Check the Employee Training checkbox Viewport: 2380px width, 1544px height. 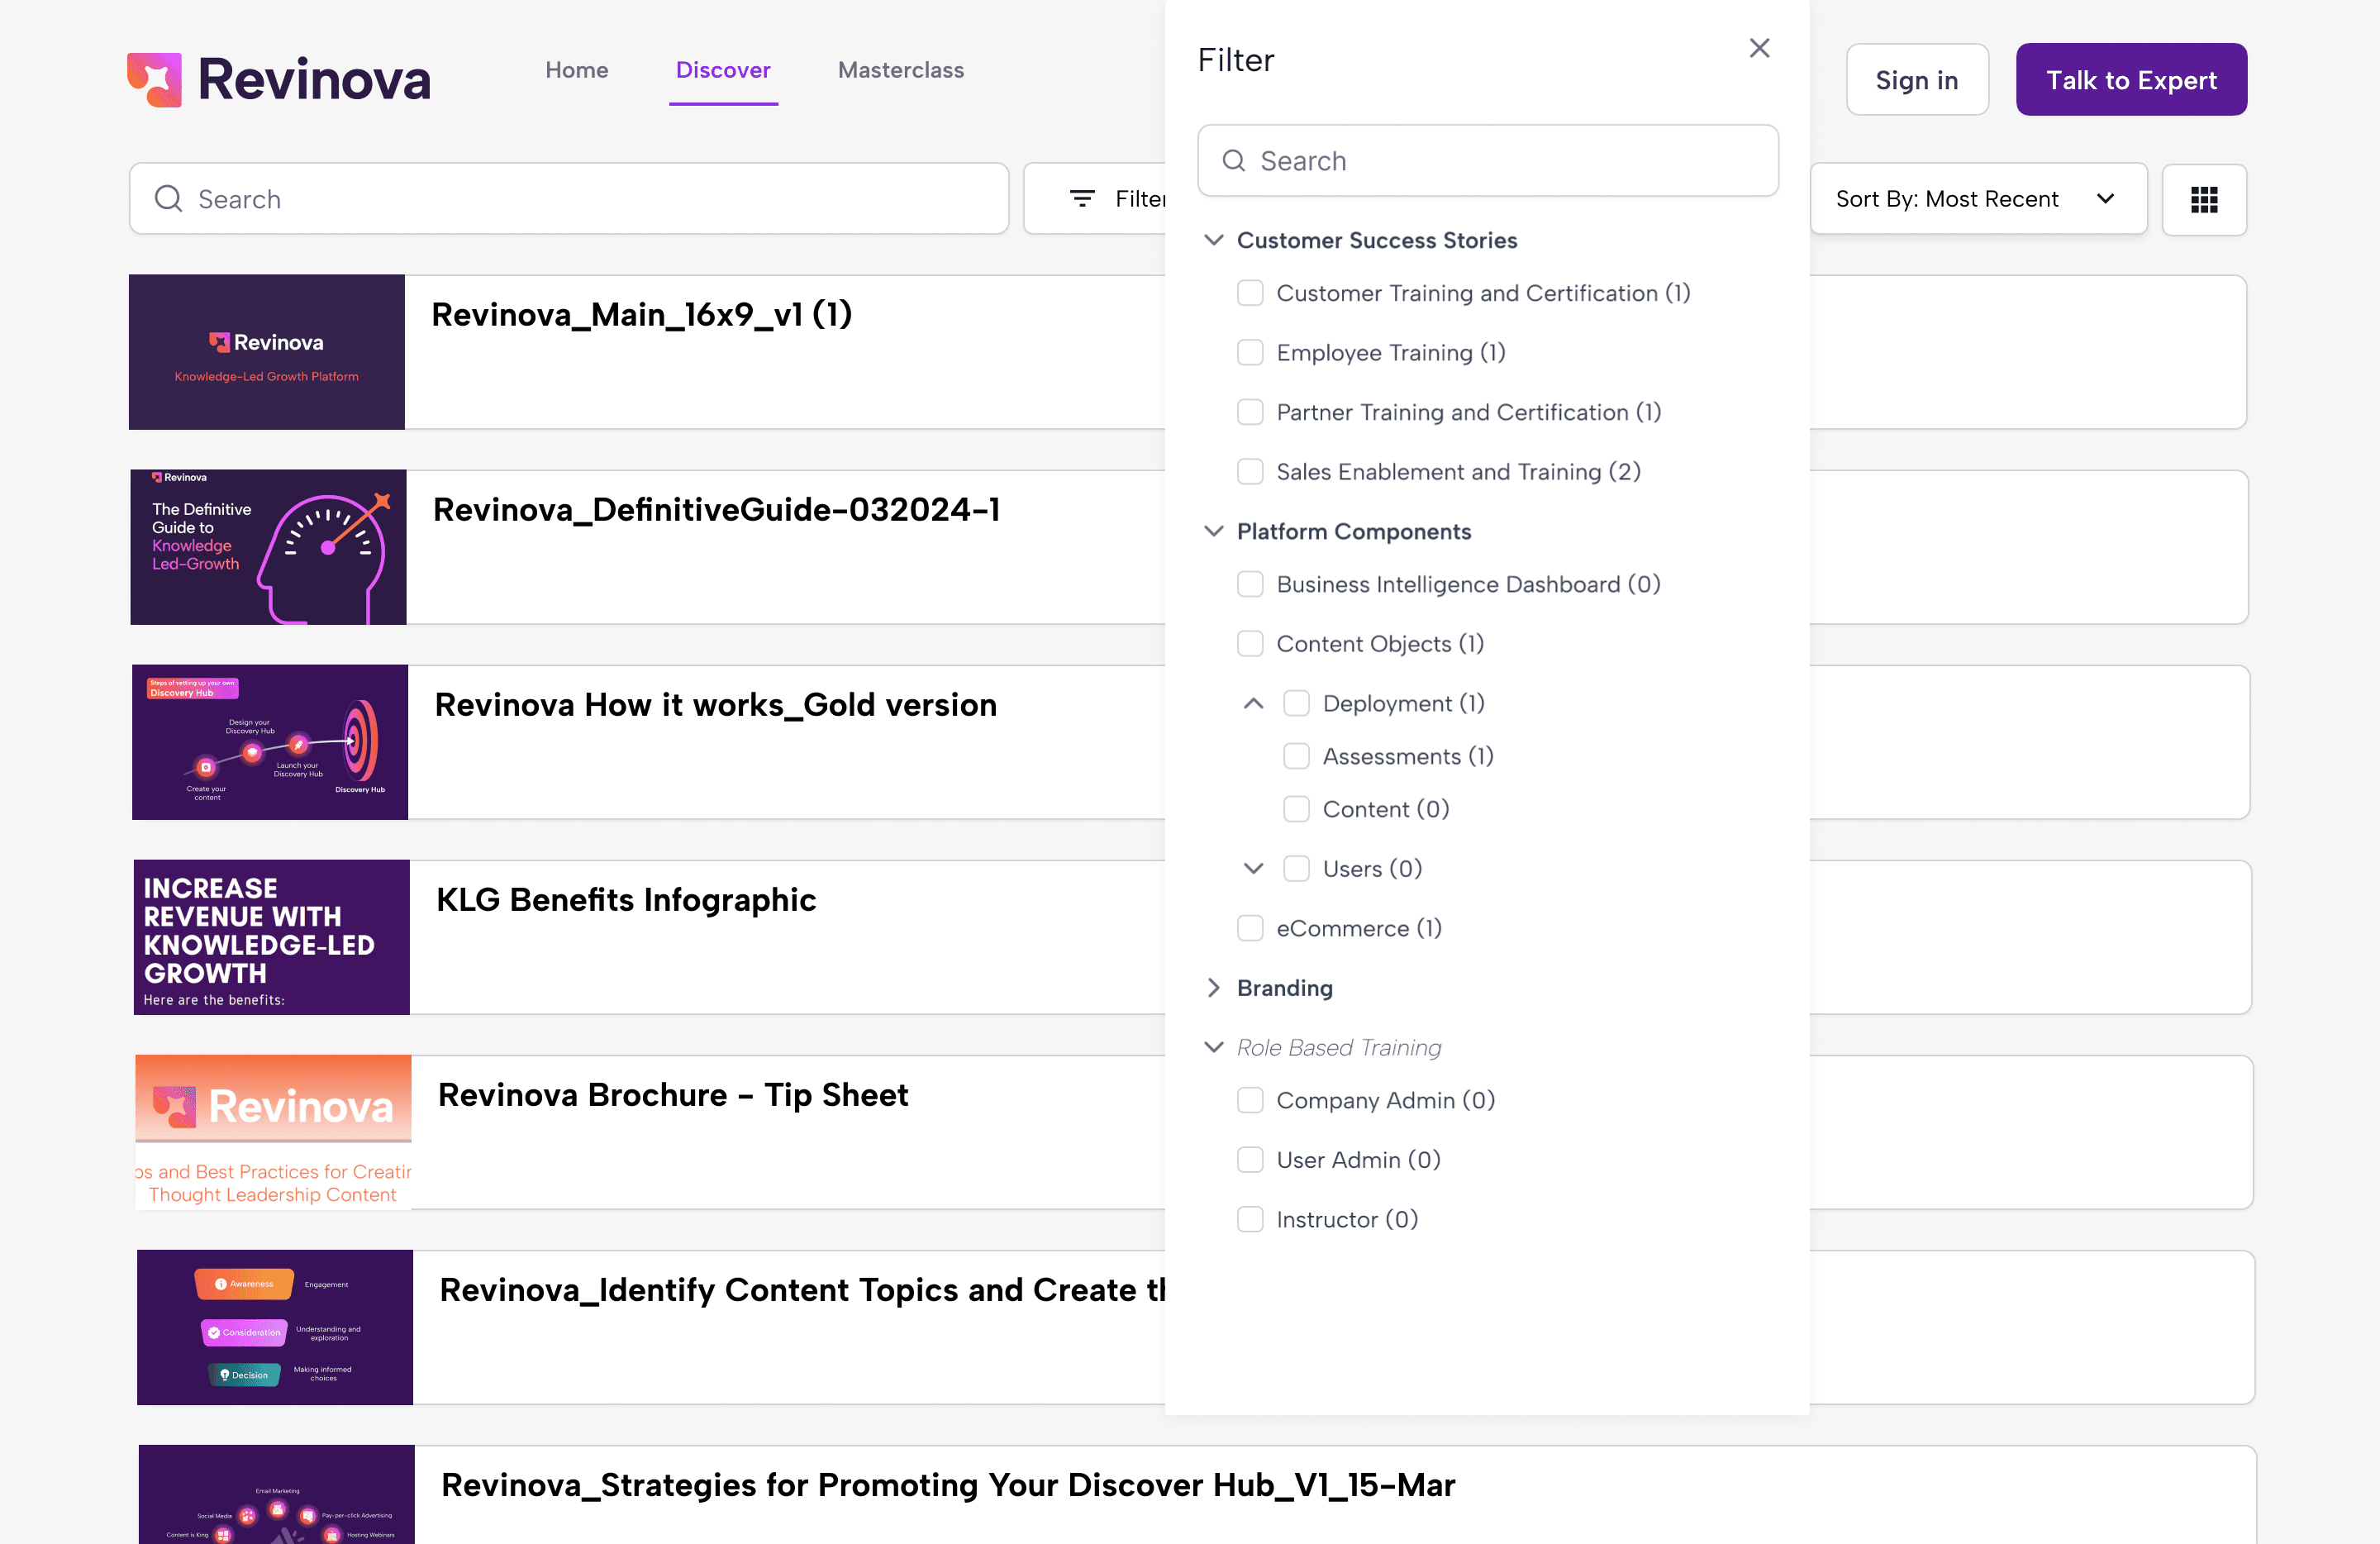pos(1250,352)
